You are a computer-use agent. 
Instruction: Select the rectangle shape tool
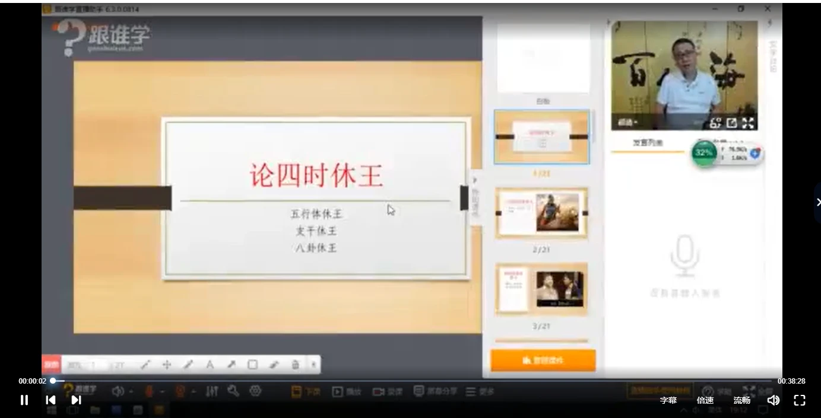coord(252,365)
